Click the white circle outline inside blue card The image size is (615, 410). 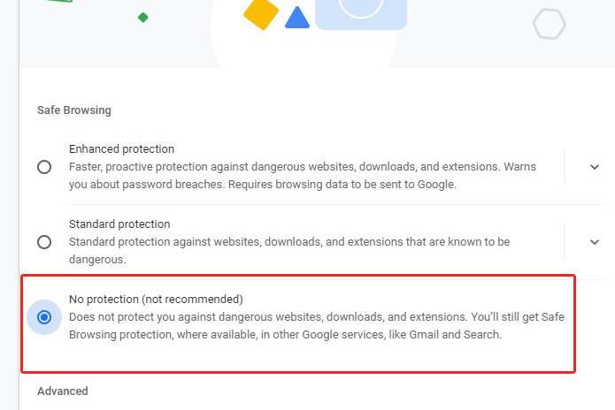[x=361, y=9]
